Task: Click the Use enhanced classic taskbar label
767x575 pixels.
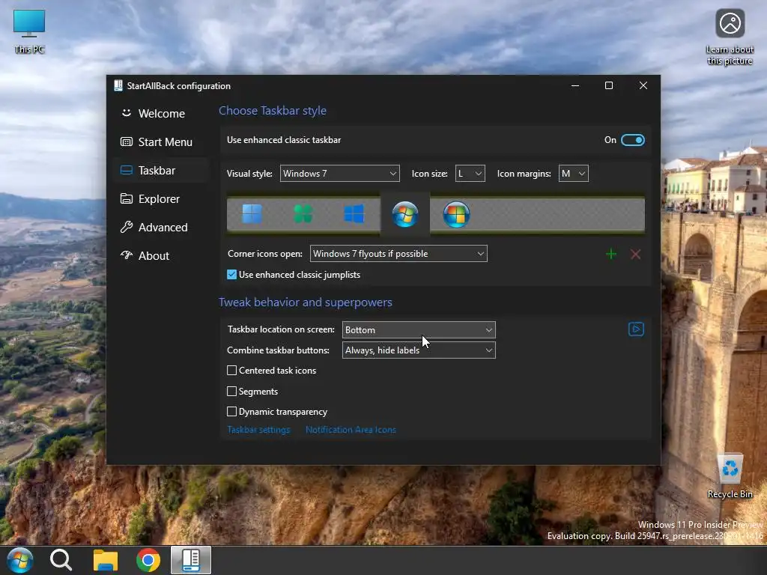Action: pos(284,140)
